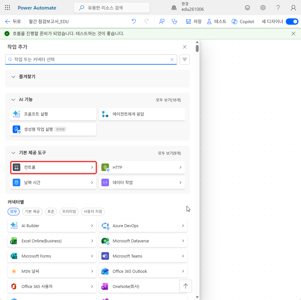301x300 pixels.
Task: Select the 사용자 지정 connector filter tab
Action: 93,212
